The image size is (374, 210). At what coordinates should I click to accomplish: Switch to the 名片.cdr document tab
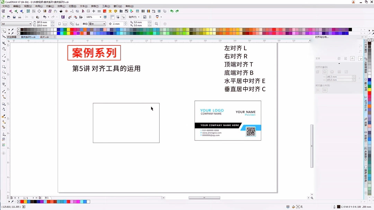tap(44, 37)
